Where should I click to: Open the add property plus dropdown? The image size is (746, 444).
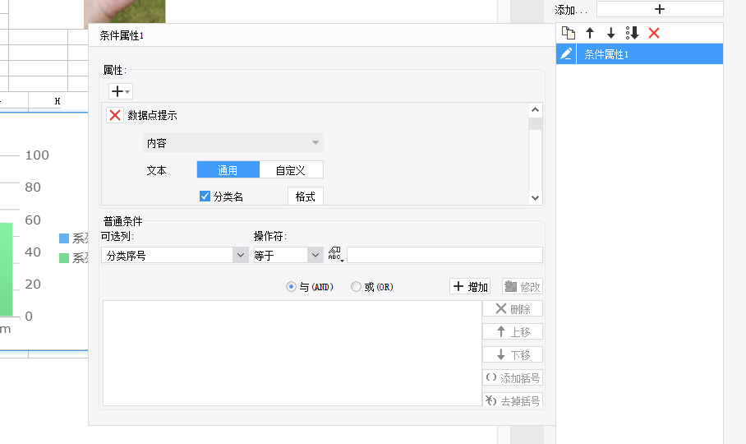point(121,91)
